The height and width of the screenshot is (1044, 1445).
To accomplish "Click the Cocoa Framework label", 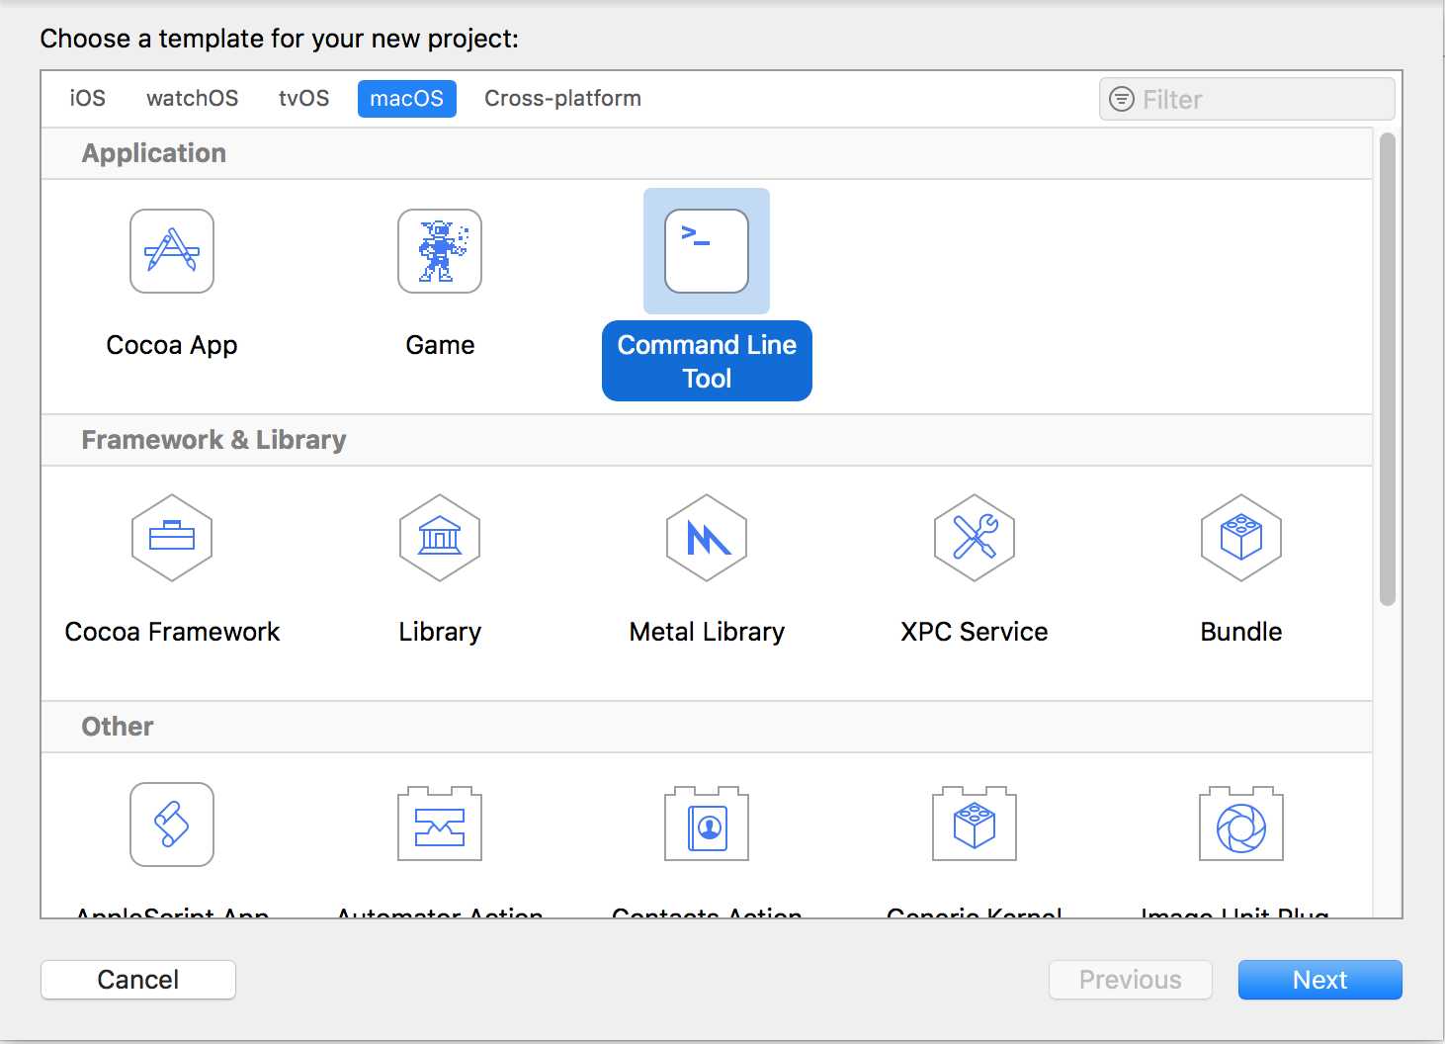I will pos(172,632).
